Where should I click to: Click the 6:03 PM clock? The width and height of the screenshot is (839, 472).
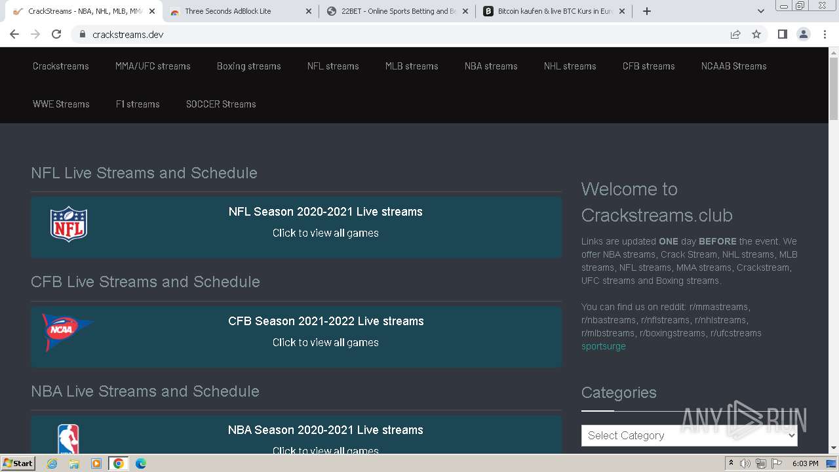805,463
